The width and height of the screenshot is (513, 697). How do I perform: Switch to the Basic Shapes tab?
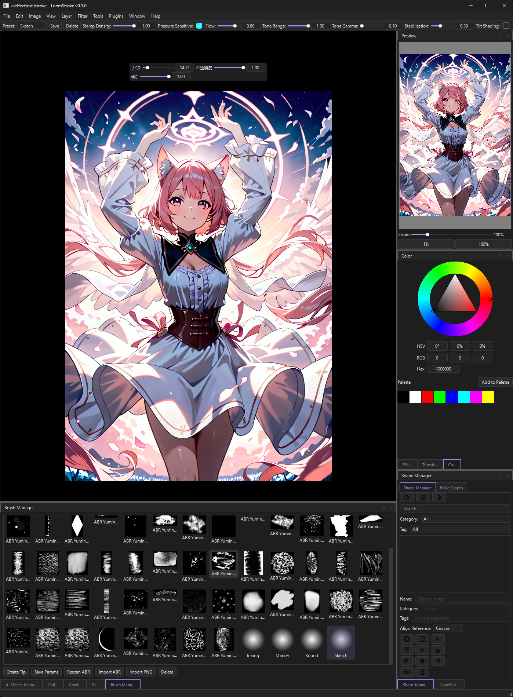(x=451, y=488)
